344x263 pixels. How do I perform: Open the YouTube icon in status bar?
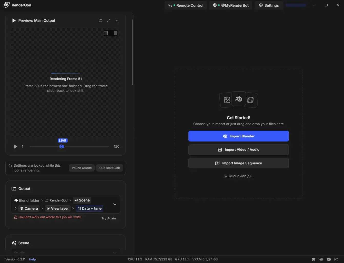(x=329, y=259)
